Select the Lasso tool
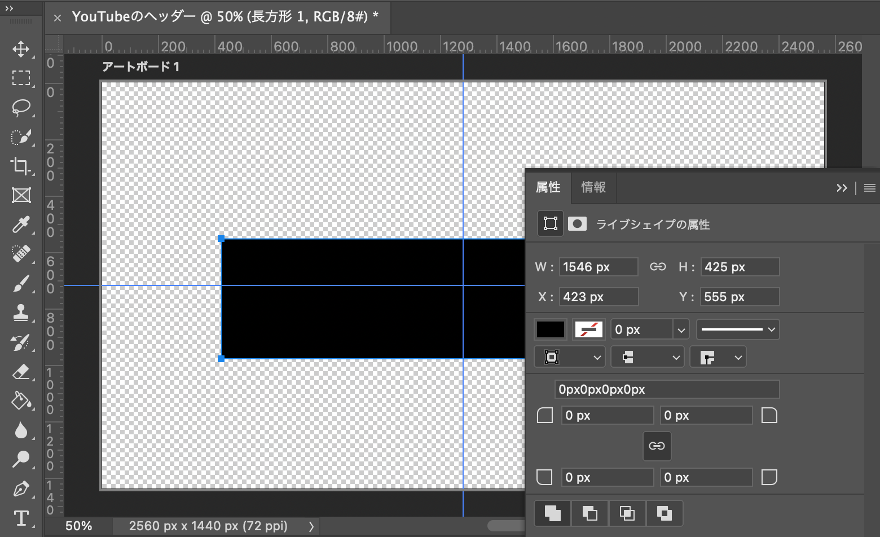 coord(21,108)
